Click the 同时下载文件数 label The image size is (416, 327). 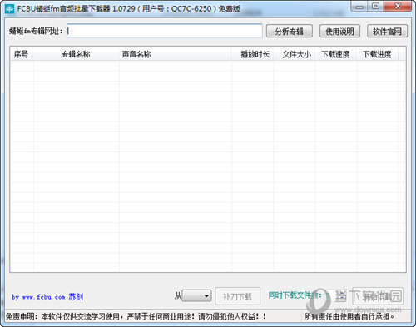[295, 295]
